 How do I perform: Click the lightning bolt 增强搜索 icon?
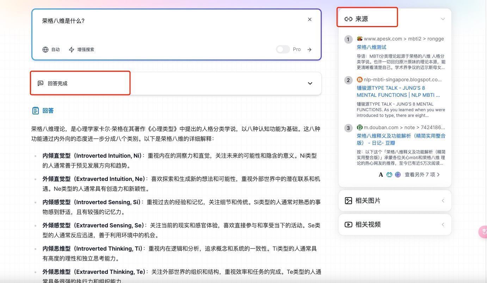(x=72, y=50)
